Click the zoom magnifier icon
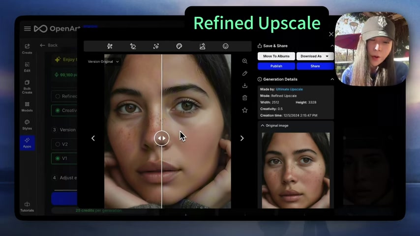 [x=244, y=61]
